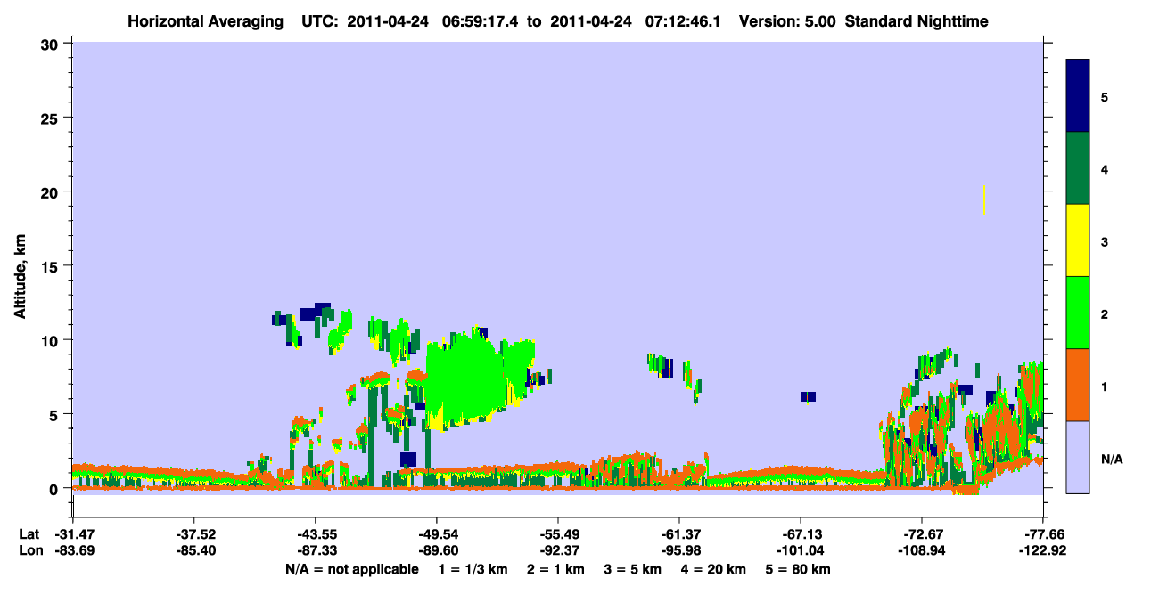Click the lavender N/A colorbar segment

[x=1078, y=457]
